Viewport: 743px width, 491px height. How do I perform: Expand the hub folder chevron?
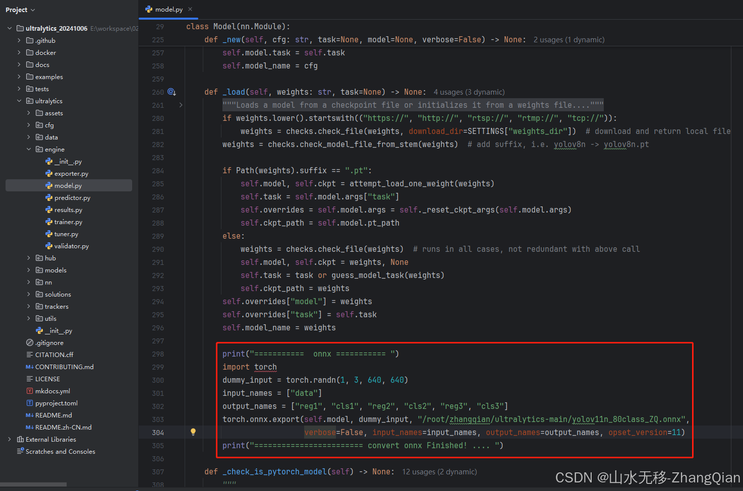click(x=29, y=258)
